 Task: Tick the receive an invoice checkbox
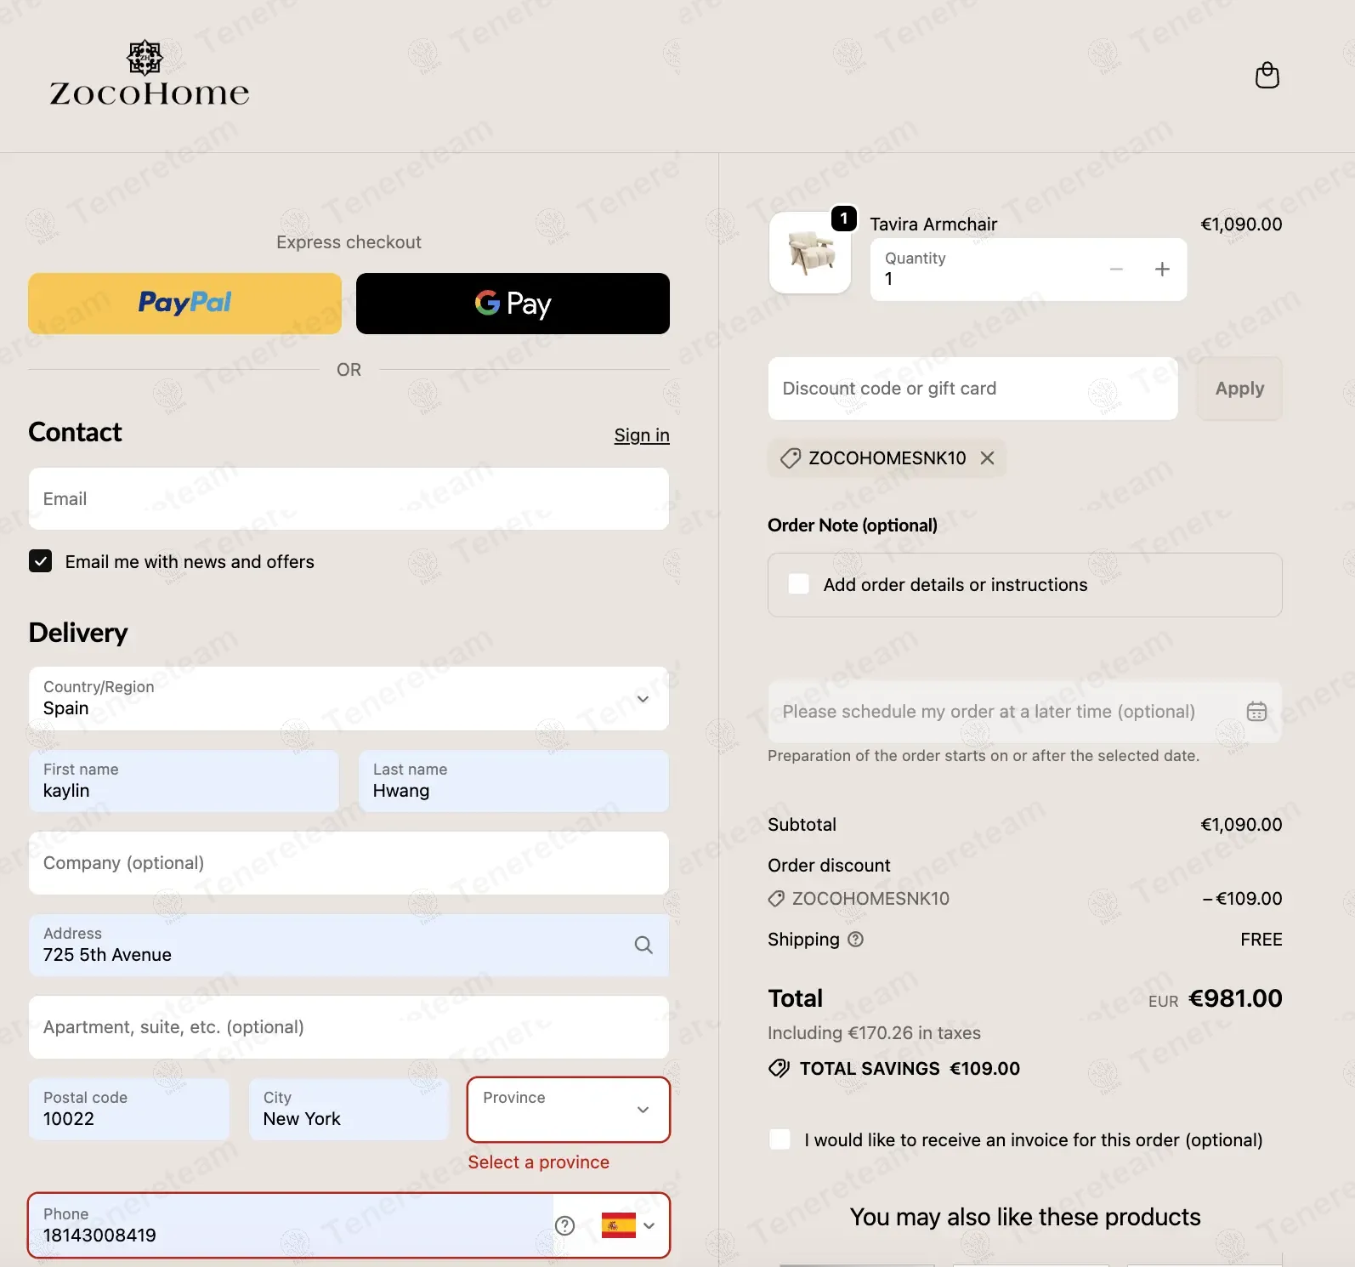coord(780,1139)
